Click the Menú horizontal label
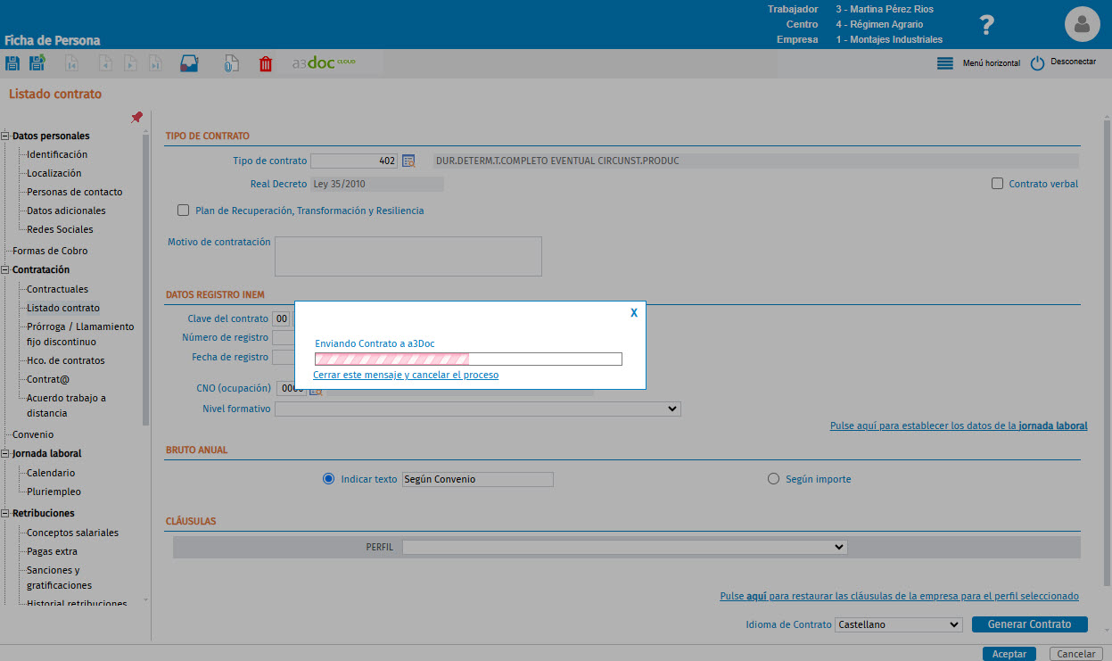Image resolution: width=1112 pixels, height=661 pixels. (992, 63)
